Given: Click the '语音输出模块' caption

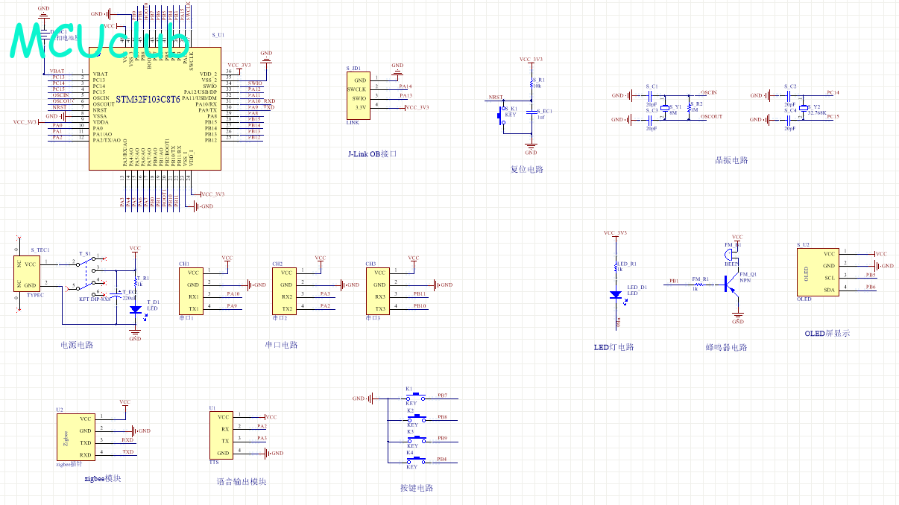Looking at the screenshot, I should click(242, 481).
